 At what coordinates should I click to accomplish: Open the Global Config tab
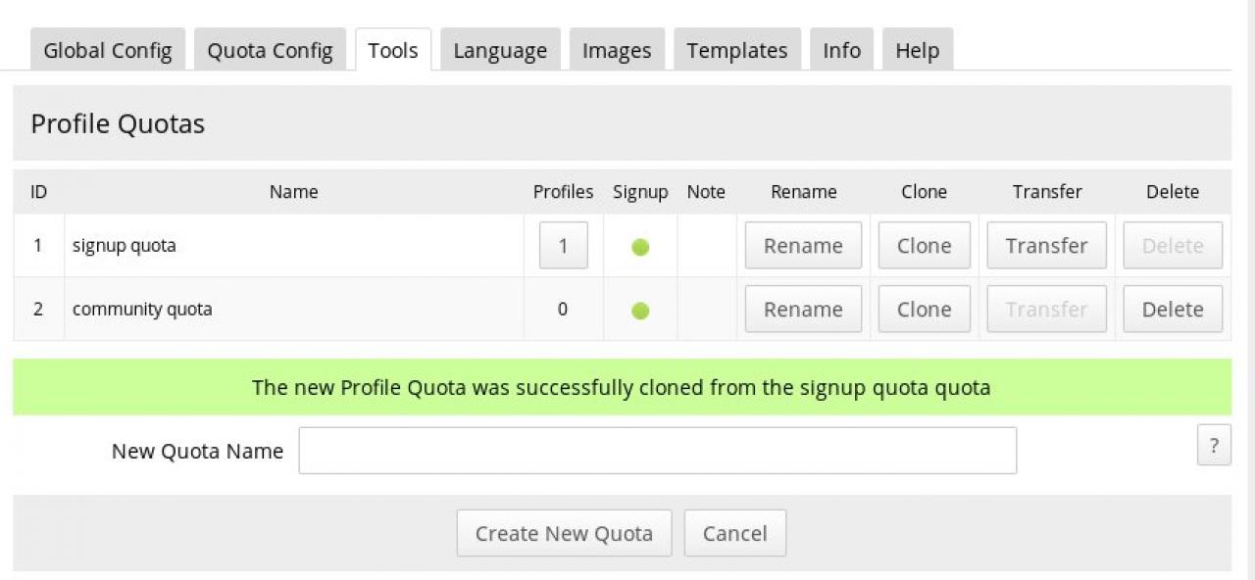(x=107, y=51)
